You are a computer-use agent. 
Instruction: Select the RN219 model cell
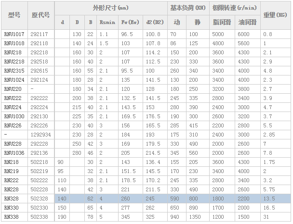click(11, 171)
